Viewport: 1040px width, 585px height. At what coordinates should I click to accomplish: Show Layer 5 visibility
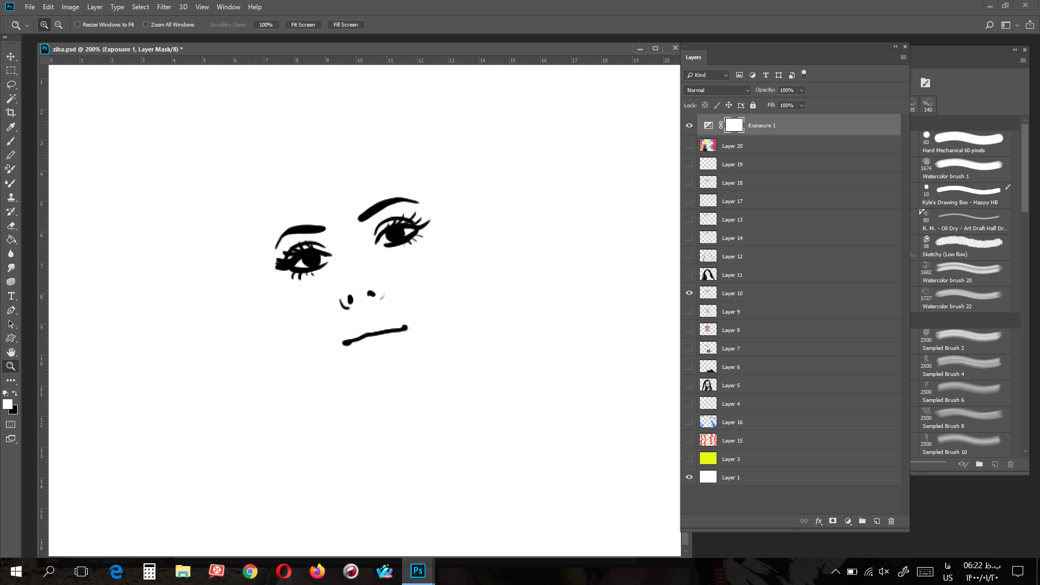(x=689, y=385)
